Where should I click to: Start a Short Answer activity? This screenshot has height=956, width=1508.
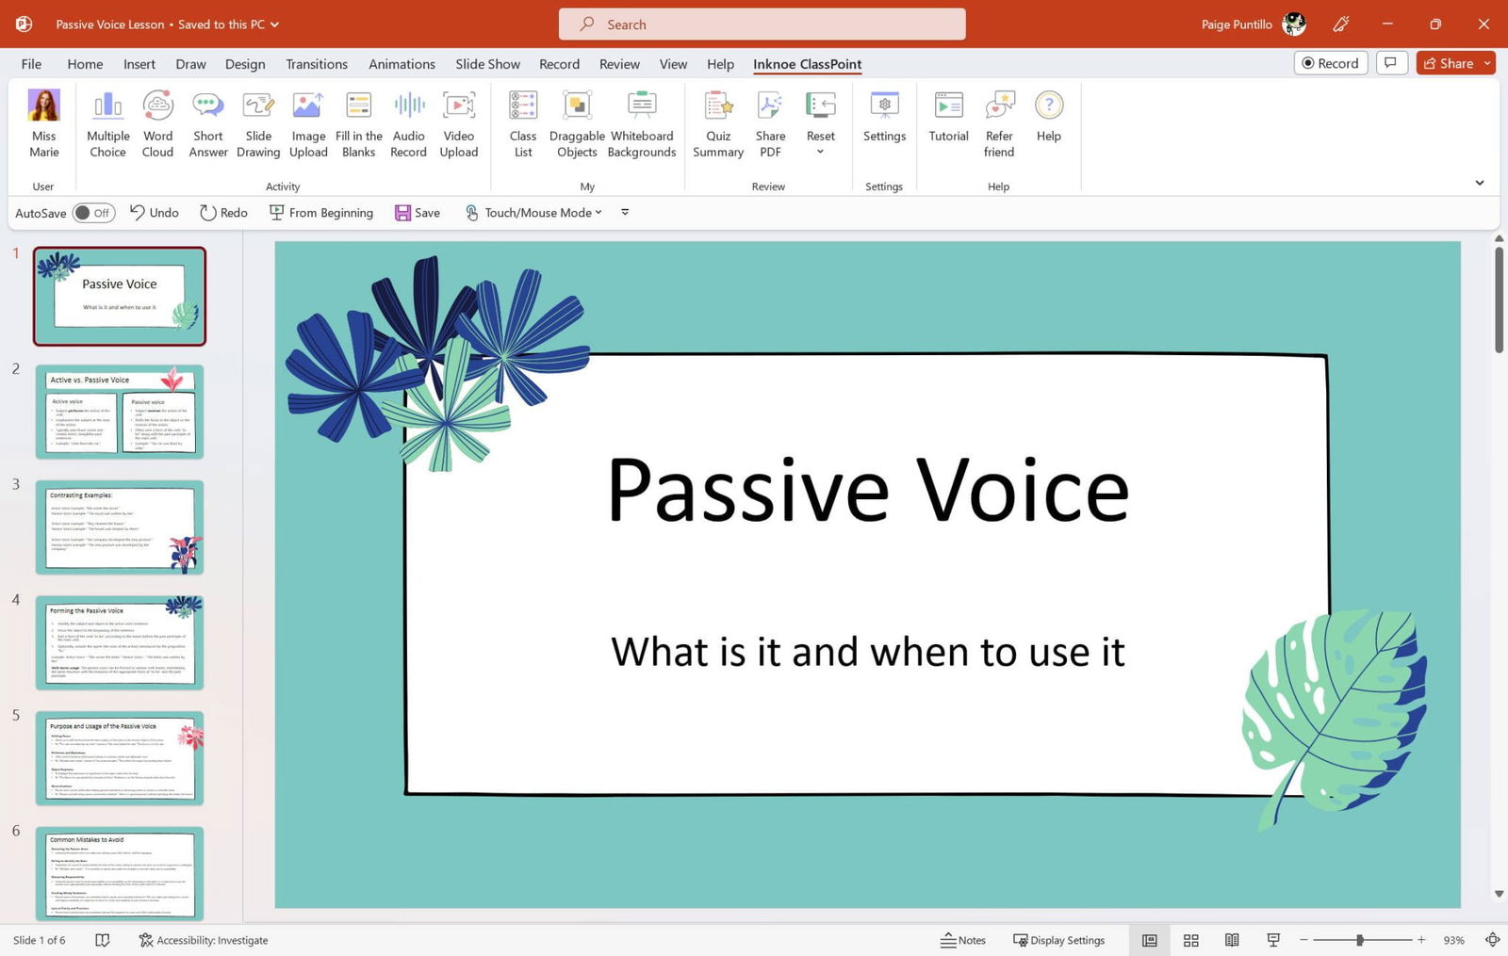point(207,122)
